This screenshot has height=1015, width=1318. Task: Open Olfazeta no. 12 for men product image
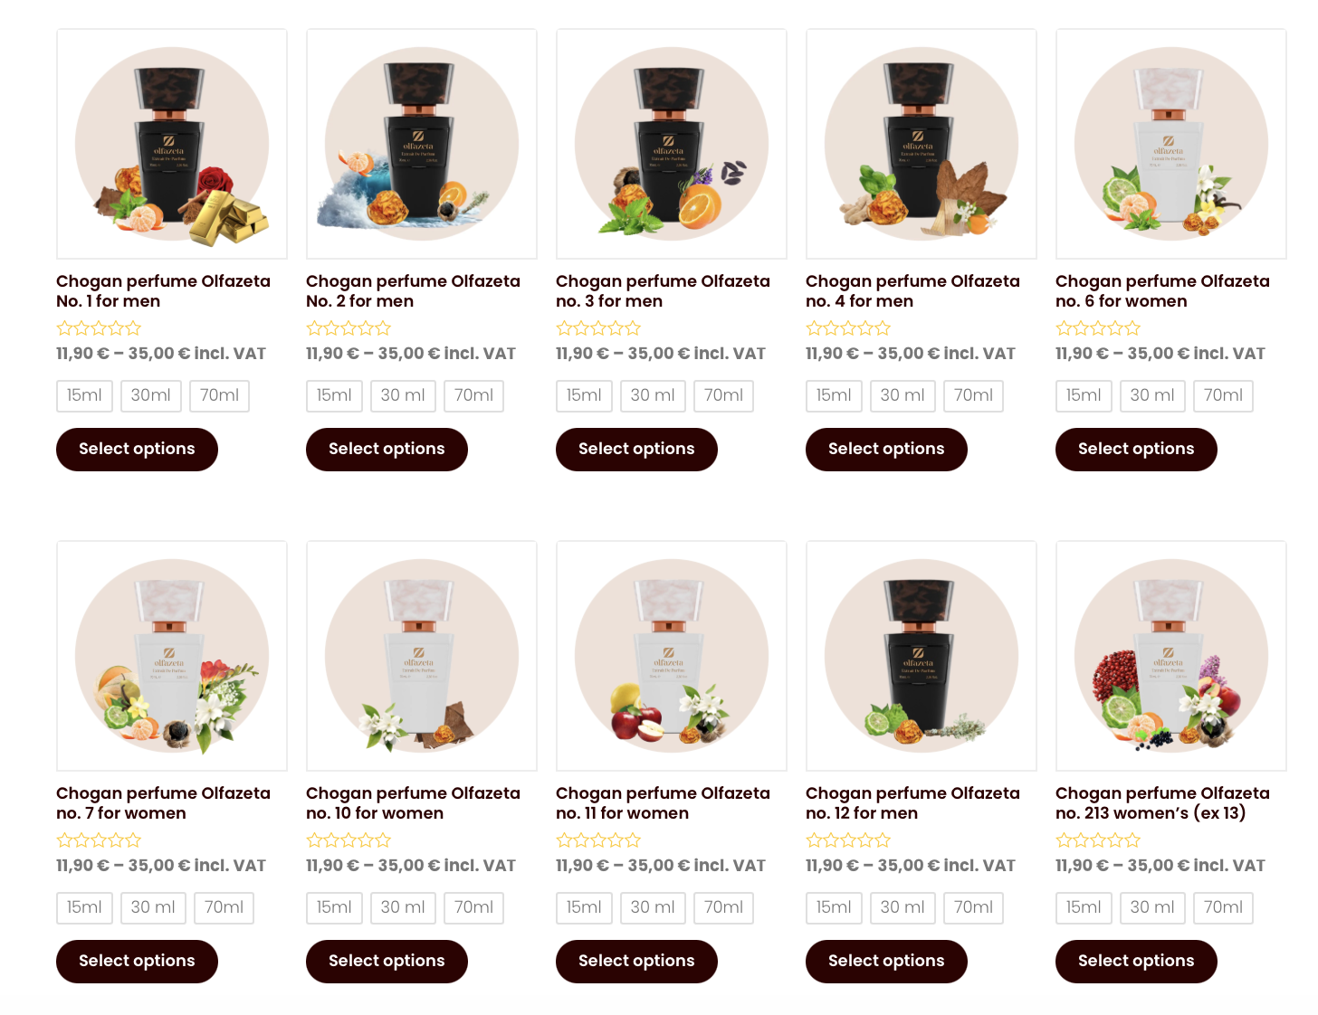(922, 656)
